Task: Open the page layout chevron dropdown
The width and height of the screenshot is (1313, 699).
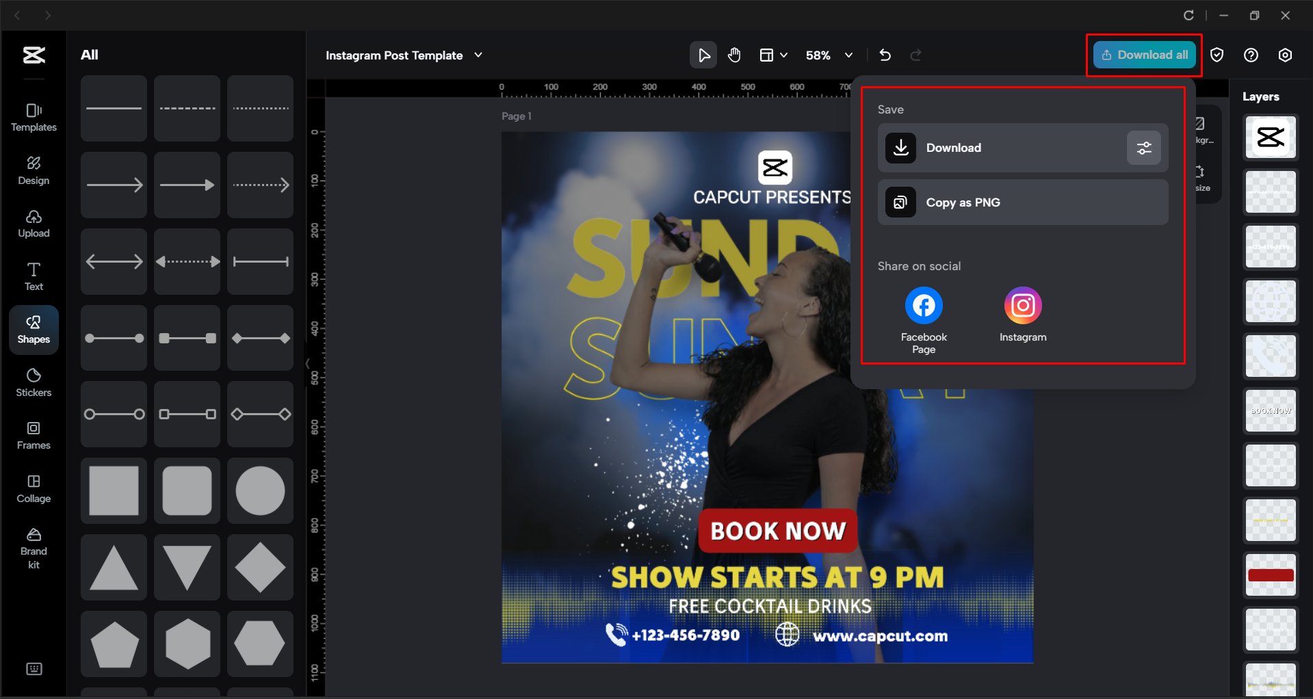Action: click(784, 55)
